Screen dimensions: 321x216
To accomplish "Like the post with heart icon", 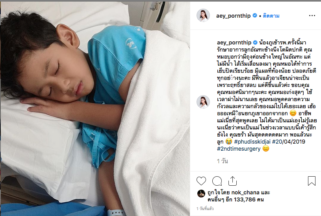I will [201, 181].
